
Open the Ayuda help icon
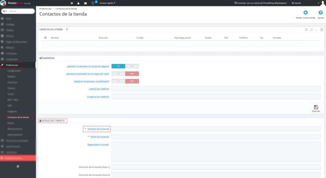321,13
